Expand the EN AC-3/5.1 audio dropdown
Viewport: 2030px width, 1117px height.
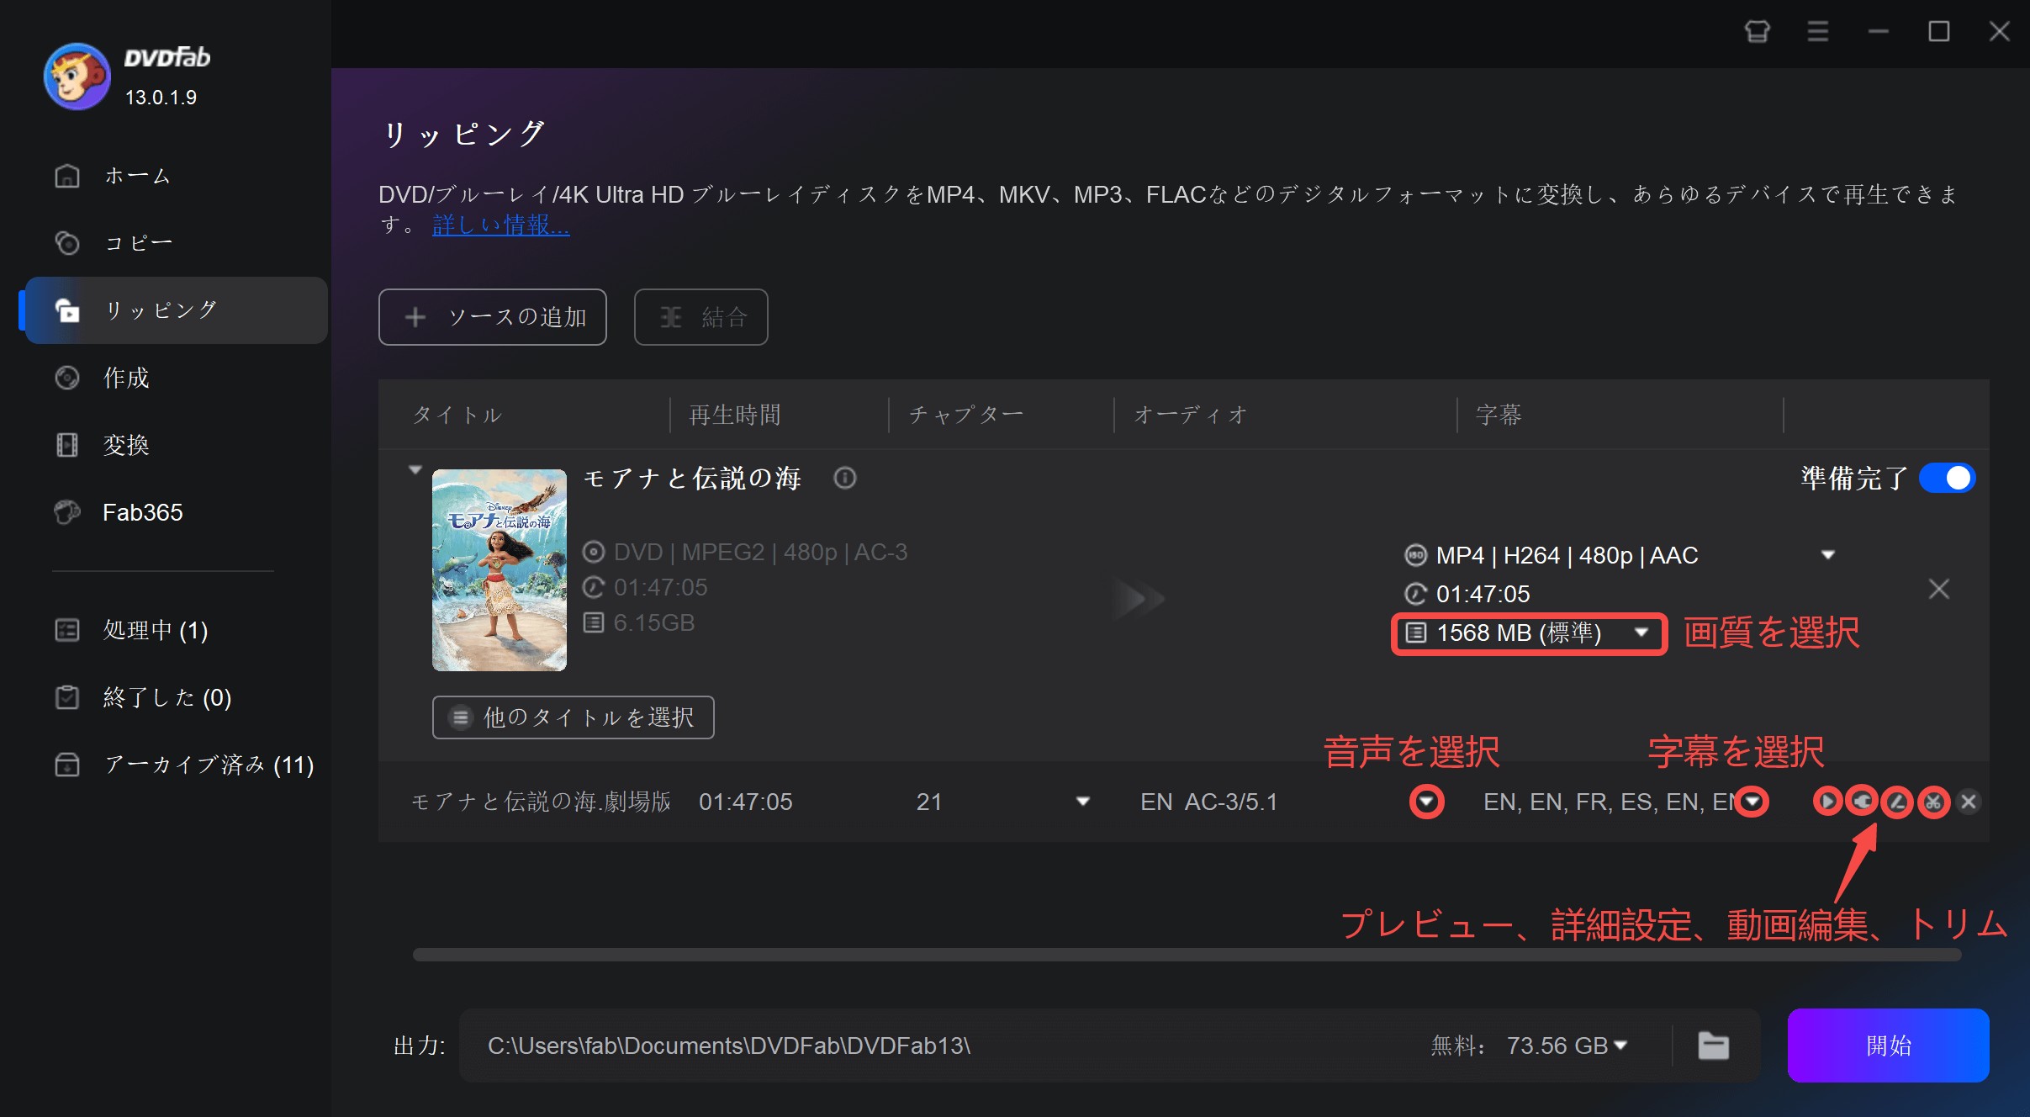(x=1426, y=802)
